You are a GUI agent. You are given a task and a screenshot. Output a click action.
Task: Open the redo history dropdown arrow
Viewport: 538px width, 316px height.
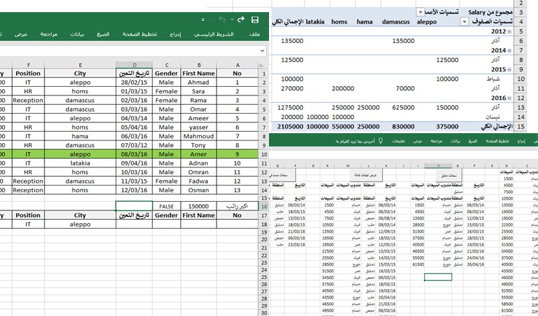(232, 19)
